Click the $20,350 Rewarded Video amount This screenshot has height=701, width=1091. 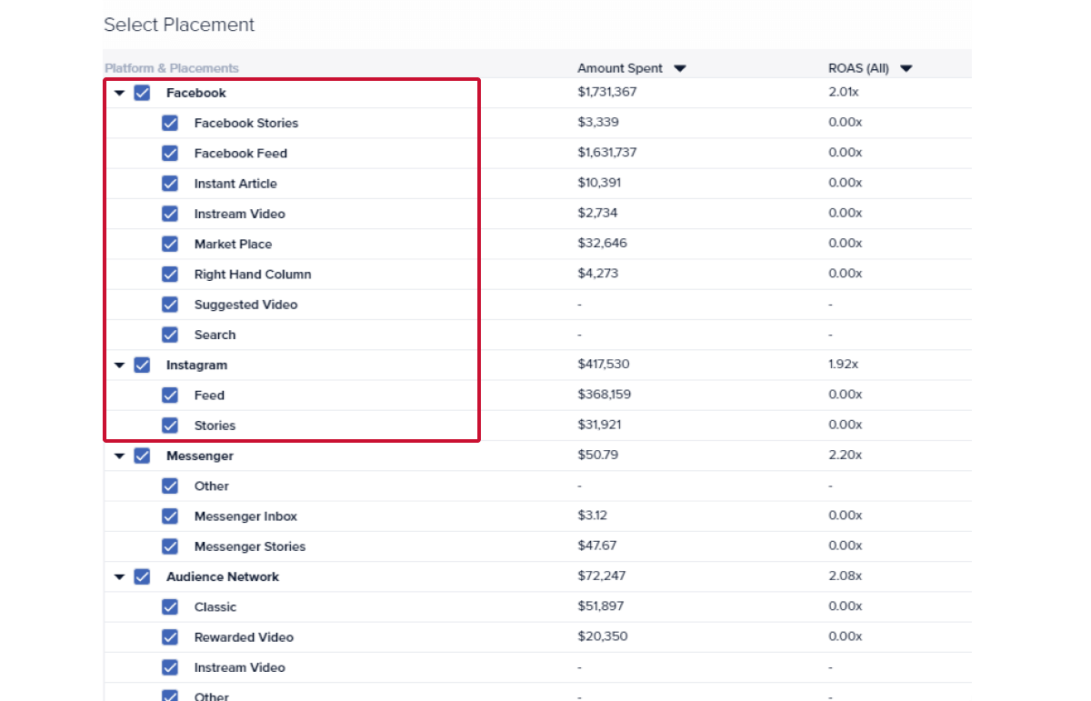coord(602,636)
